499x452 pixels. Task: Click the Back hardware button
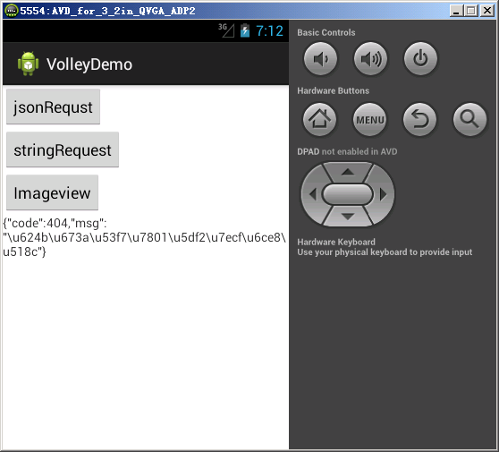click(x=419, y=119)
